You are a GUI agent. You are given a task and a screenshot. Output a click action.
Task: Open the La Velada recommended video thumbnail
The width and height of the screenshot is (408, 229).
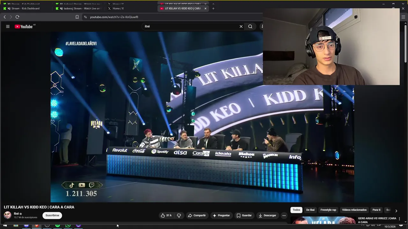[323, 220]
